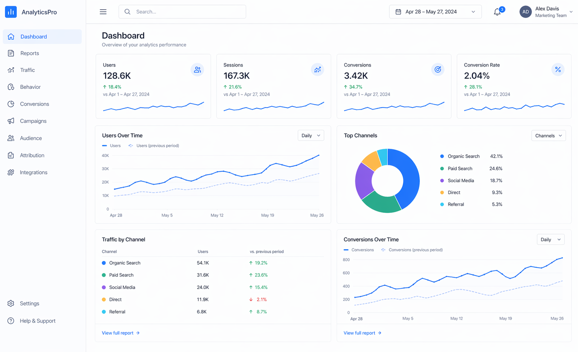The height and width of the screenshot is (352, 578).
Task: Click the AD user avatar
Action: (525, 12)
